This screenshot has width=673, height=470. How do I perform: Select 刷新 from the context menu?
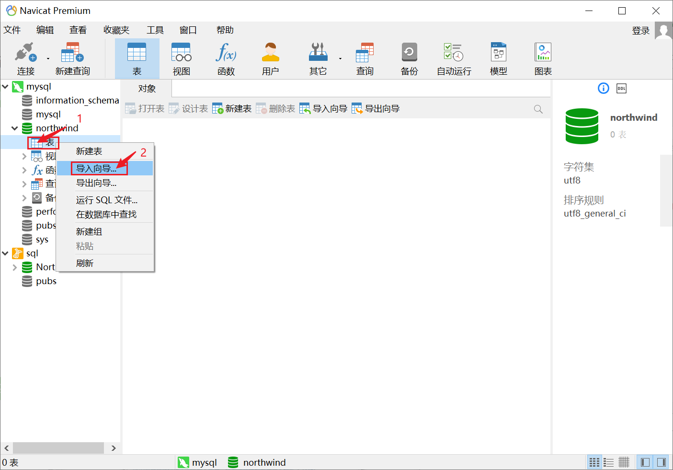click(x=85, y=263)
